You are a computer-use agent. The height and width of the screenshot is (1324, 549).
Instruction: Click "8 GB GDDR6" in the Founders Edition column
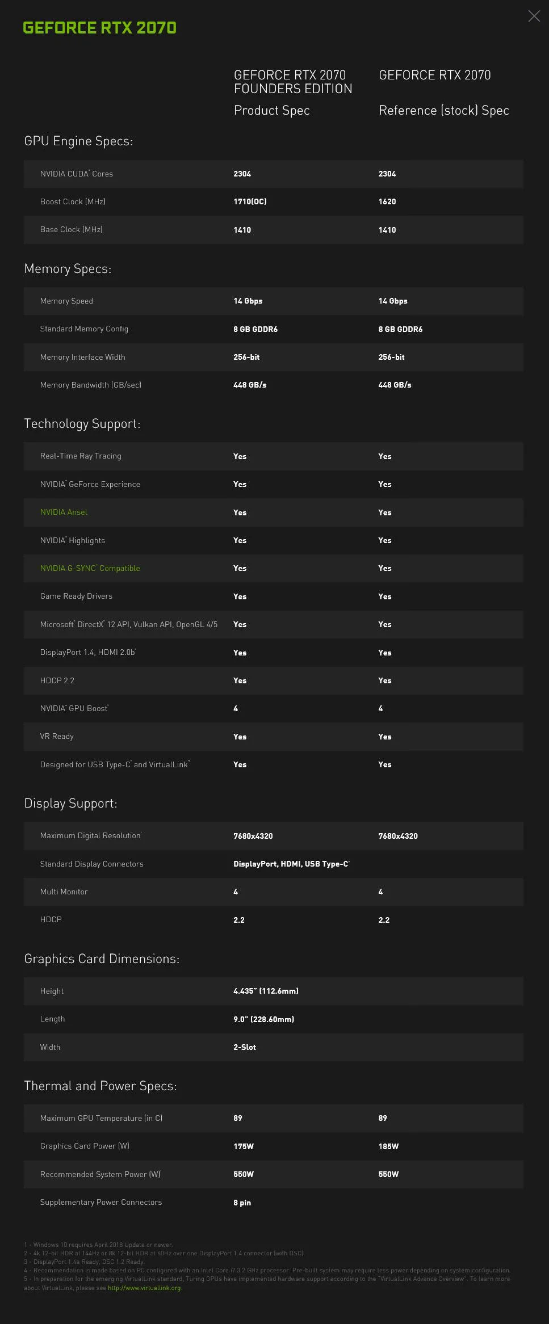[255, 329]
